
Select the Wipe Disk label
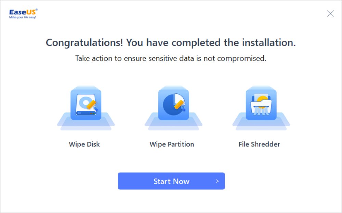click(84, 144)
